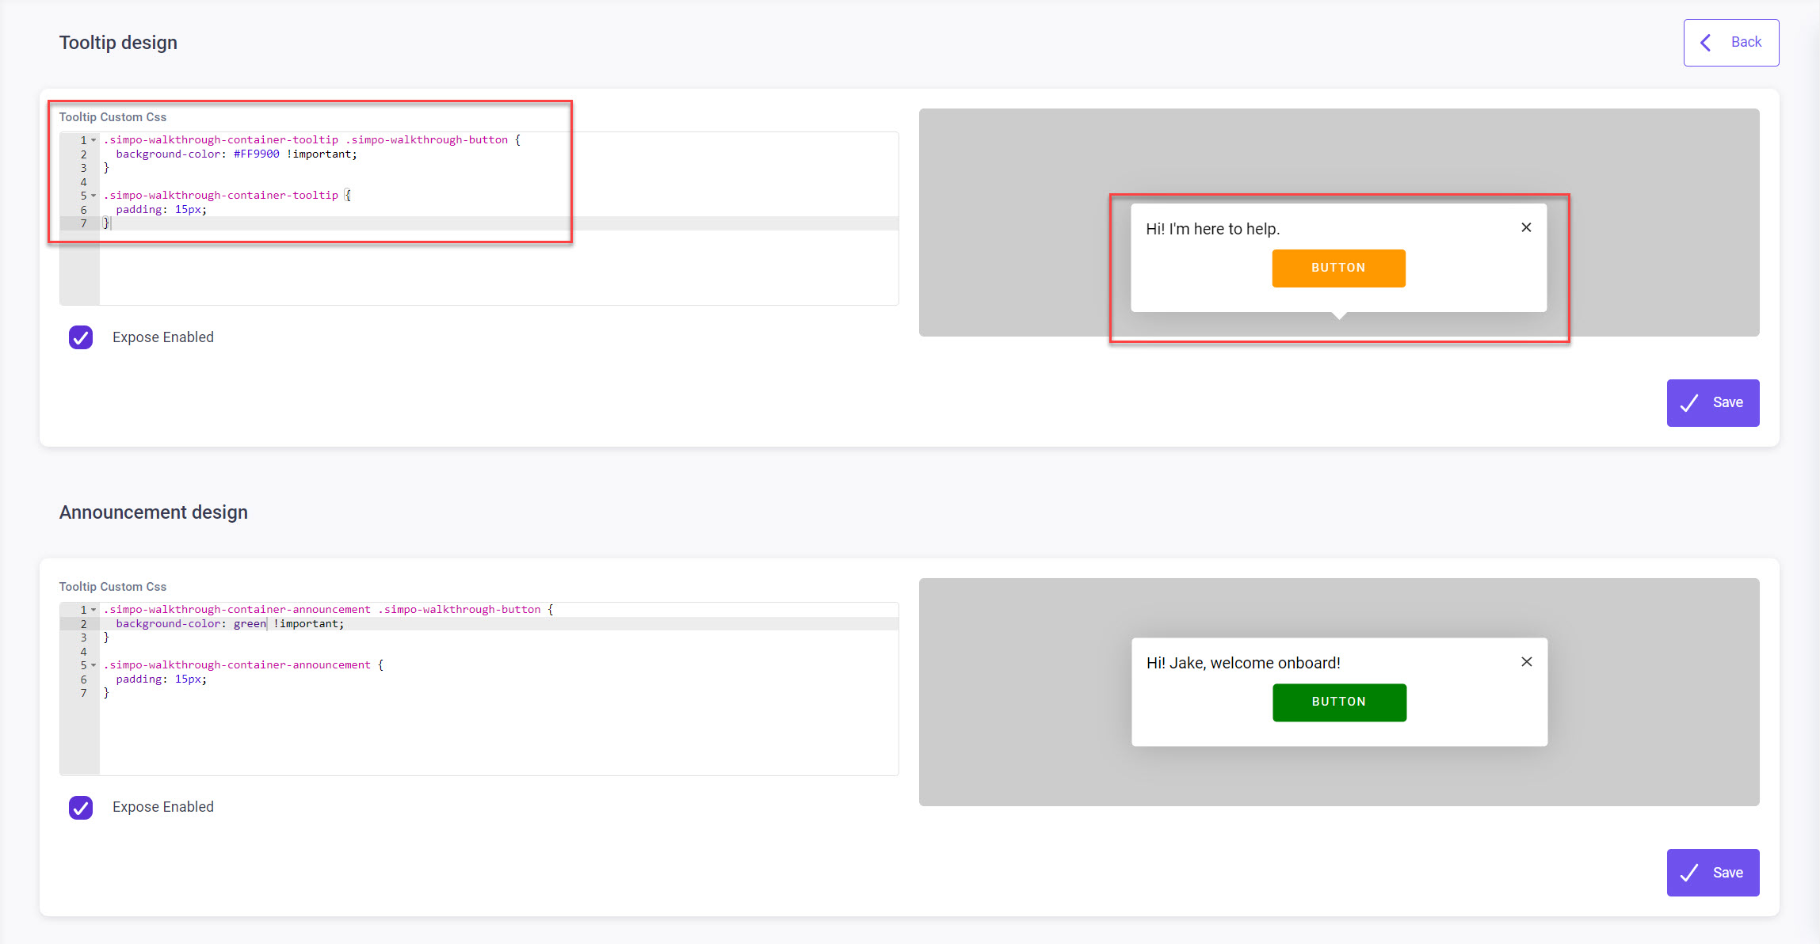
Task: Click the #FF9900 color value in tooltip CSS
Action: (x=256, y=154)
